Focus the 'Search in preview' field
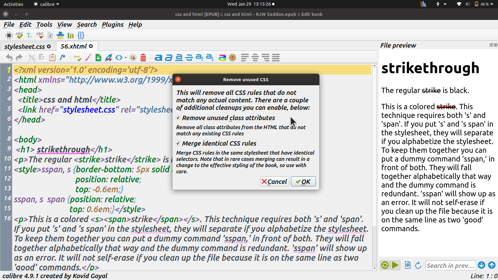The width and height of the screenshot is (498, 280). click(450, 265)
